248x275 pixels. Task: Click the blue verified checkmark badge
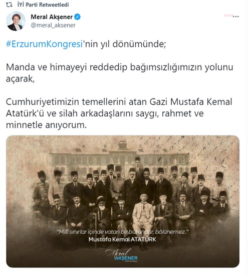[77, 17]
